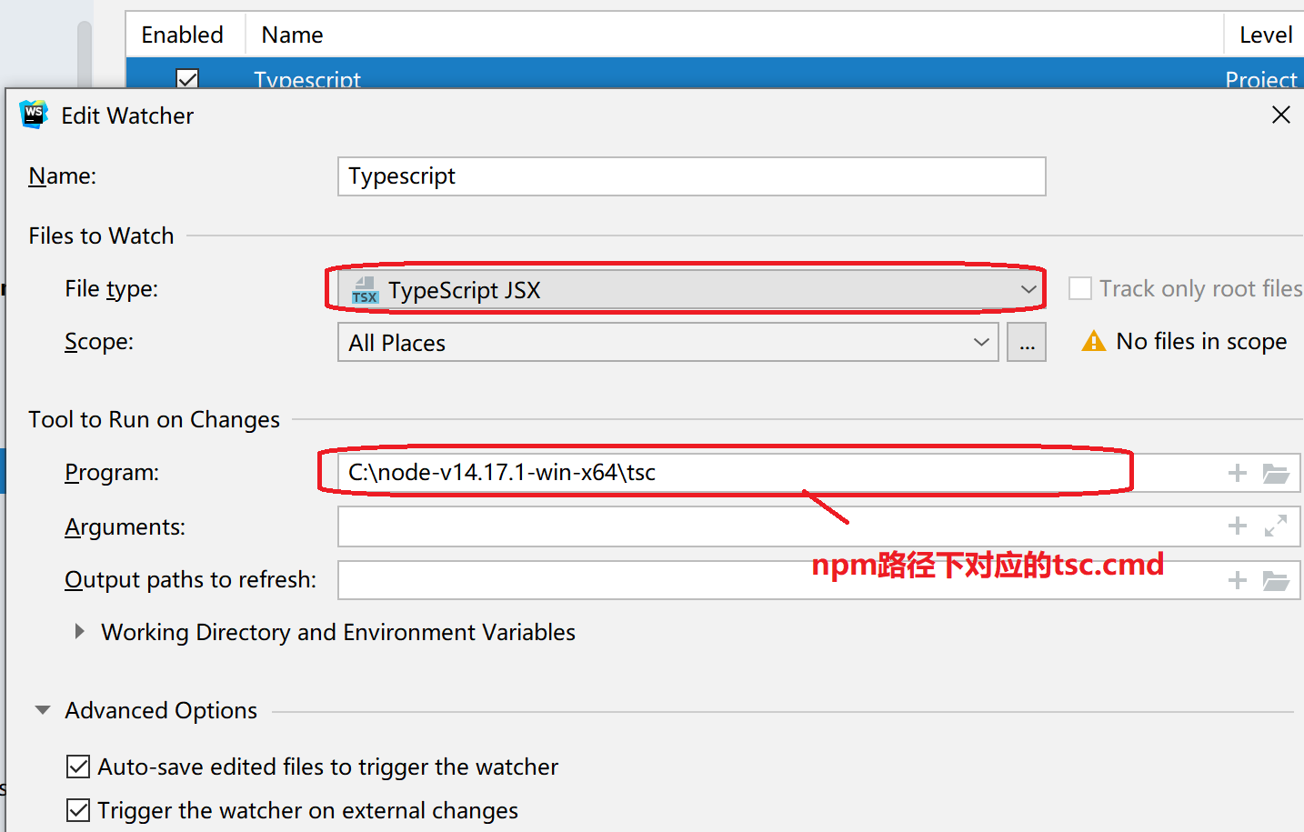1304x832 pixels.
Task: Open the File type TypeScript JSX dropdown
Action: [x=691, y=290]
